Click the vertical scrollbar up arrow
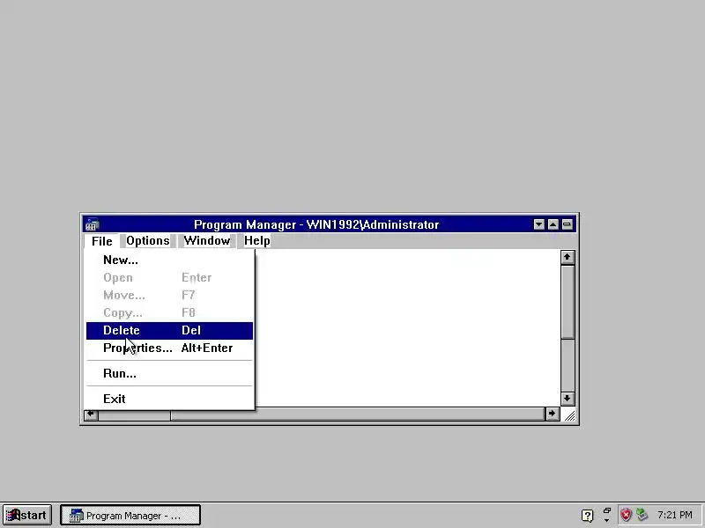Image resolution: width=705 pixels, height=528 pixels. (567, 257)
